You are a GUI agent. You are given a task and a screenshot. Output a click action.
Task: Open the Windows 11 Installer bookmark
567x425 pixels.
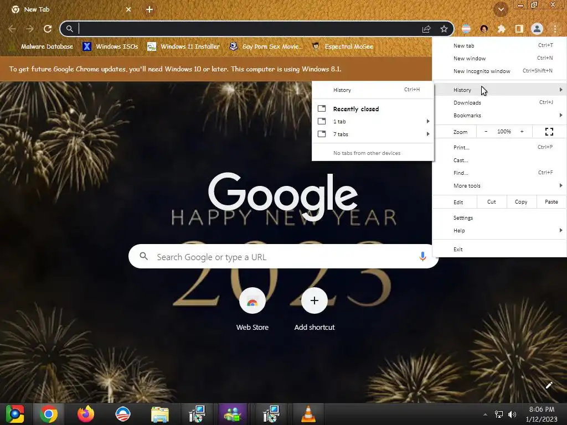(x=184, y=46)
